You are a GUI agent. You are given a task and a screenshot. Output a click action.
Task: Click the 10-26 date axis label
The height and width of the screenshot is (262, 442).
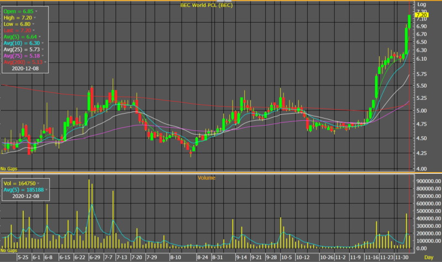click(x=327, y=257)
